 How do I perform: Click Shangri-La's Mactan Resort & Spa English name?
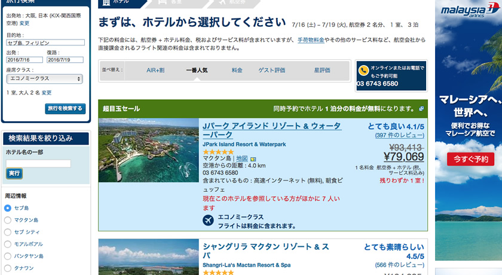point(246,265)
